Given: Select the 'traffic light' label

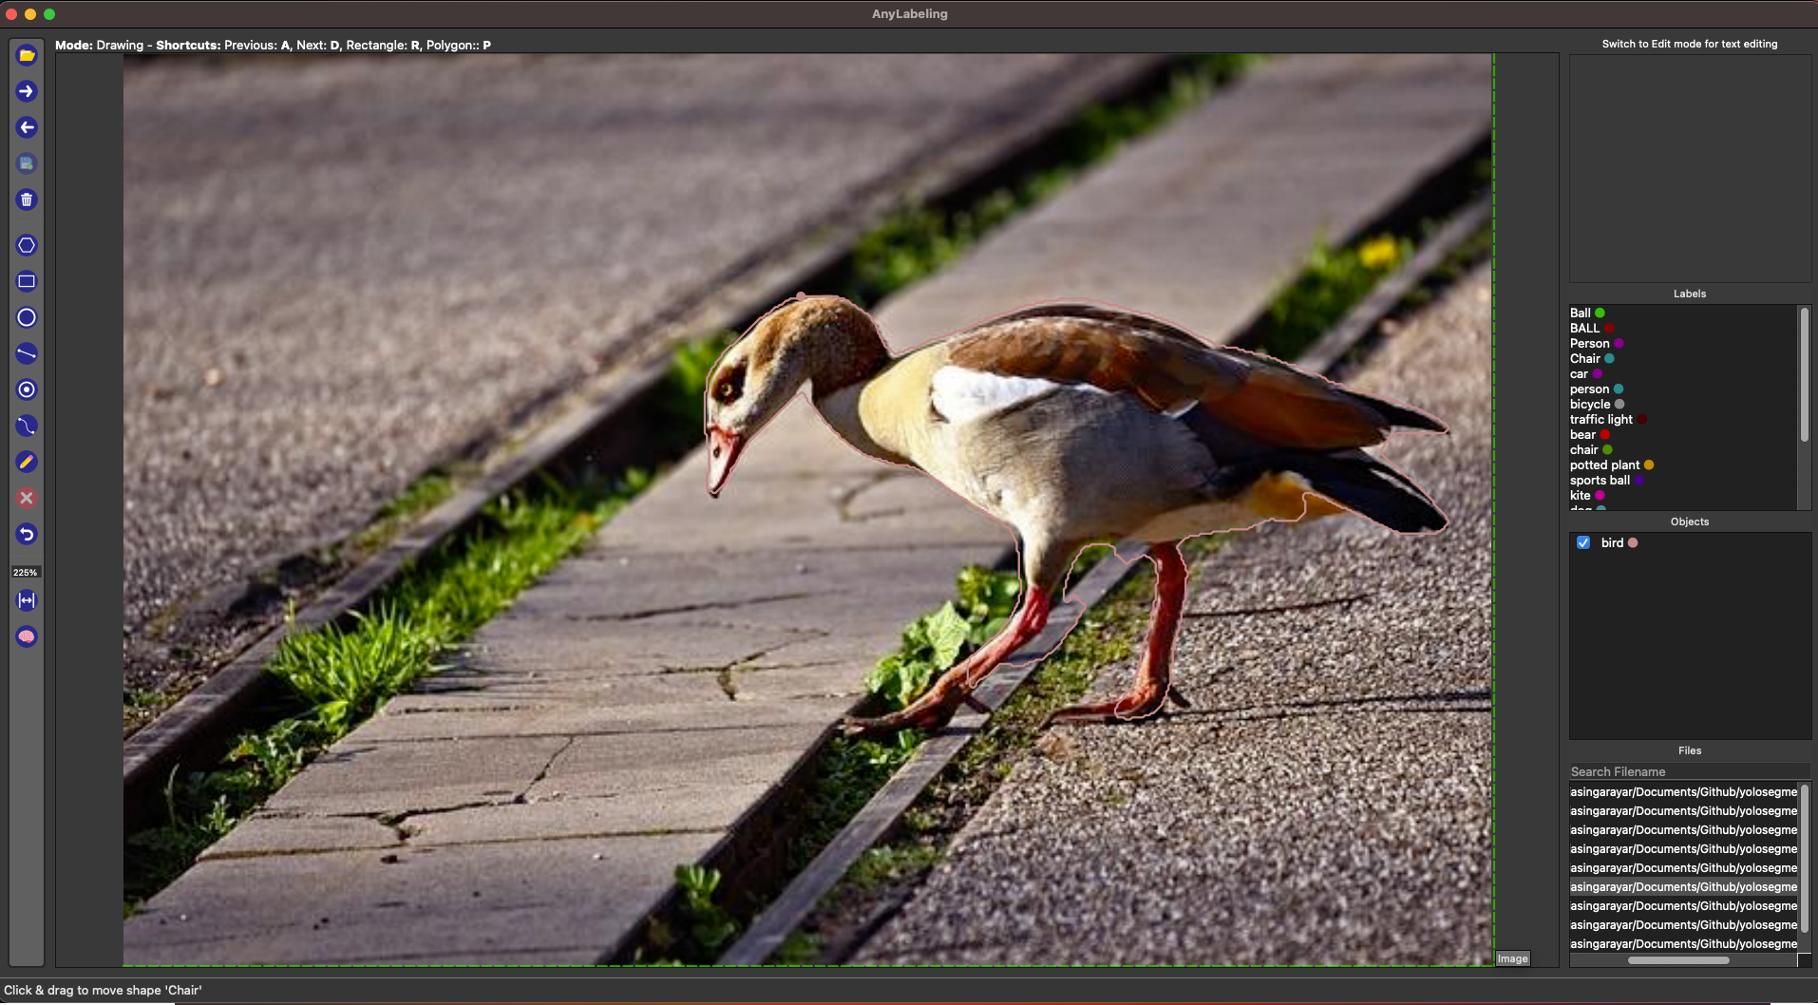Looking at the screenshot, I should click(1603, 419).
